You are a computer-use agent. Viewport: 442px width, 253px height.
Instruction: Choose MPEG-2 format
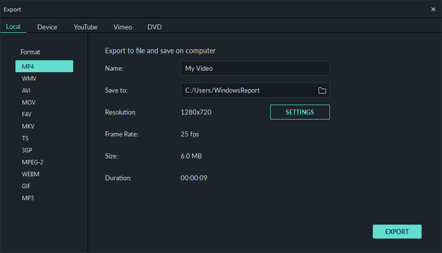click(x=32, y=162)
